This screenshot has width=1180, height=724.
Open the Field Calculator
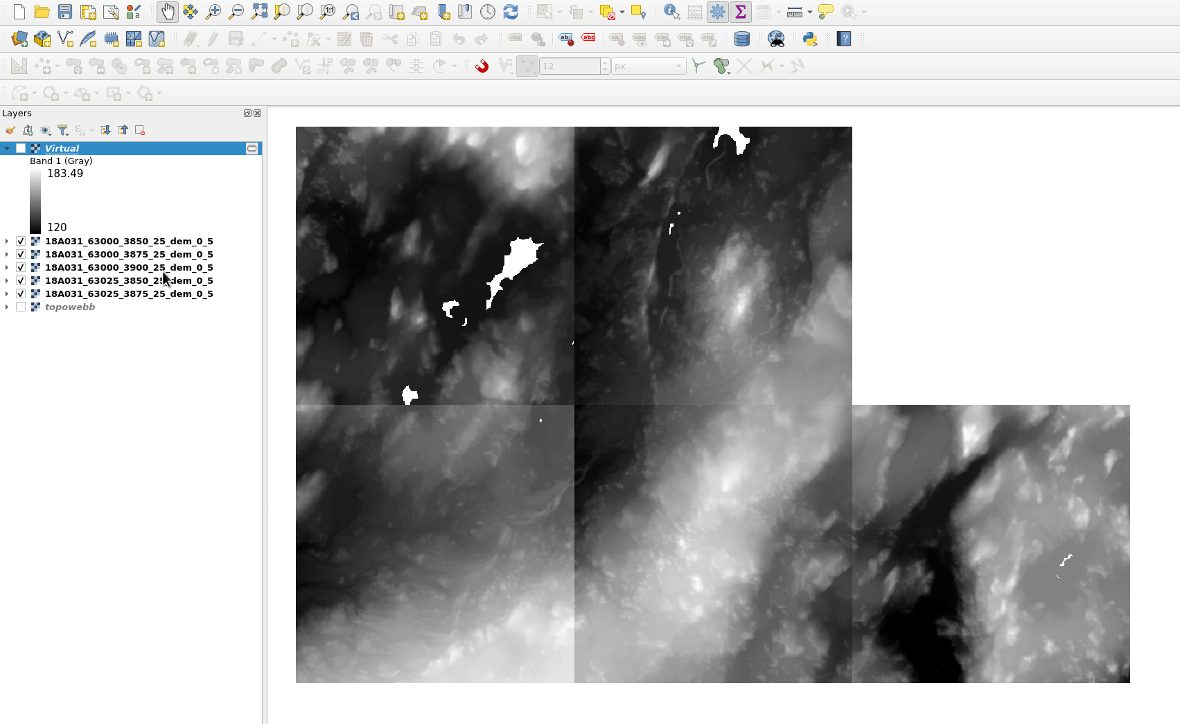(x=694, y=12)
